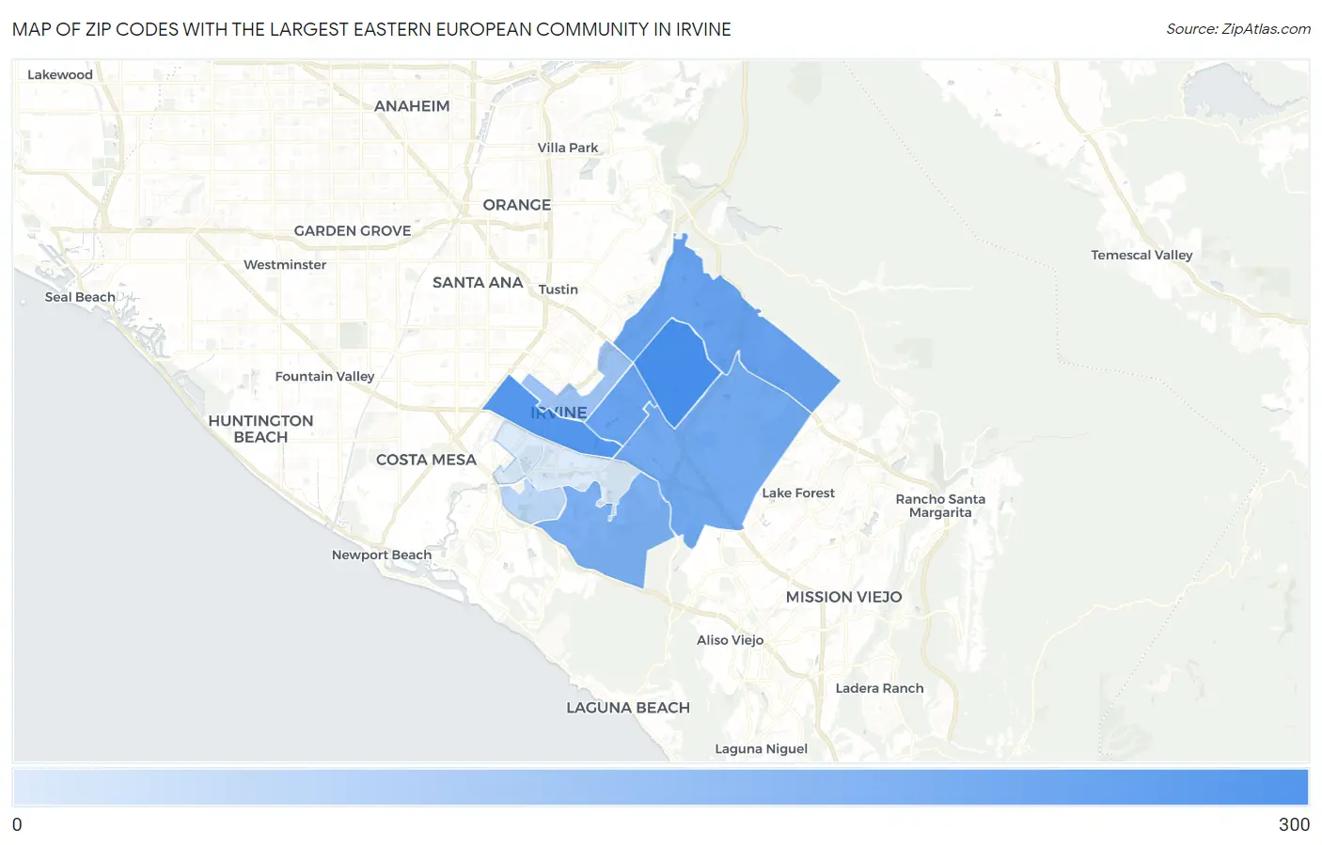
Task: Click the LAGUNA BEACH label
Action: (x=628, y=708)
